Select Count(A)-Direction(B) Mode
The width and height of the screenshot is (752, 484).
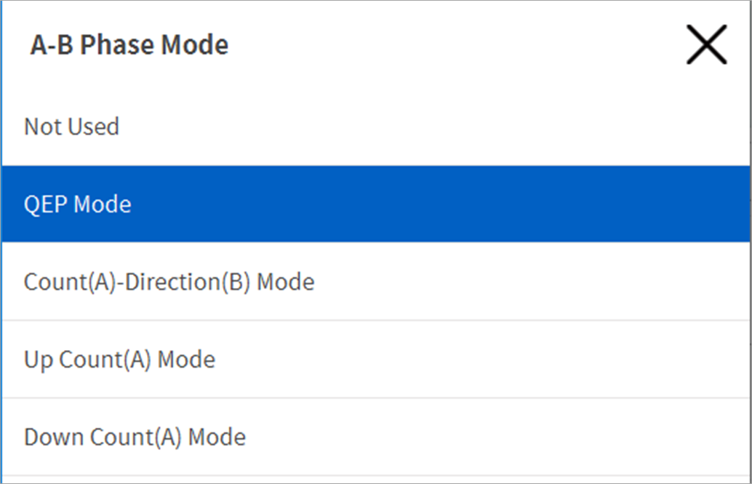169,282
